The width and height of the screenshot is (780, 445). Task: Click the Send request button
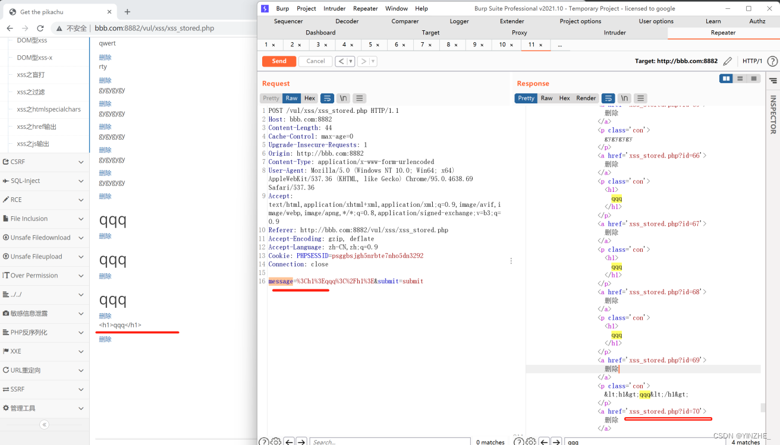point(279,61)
